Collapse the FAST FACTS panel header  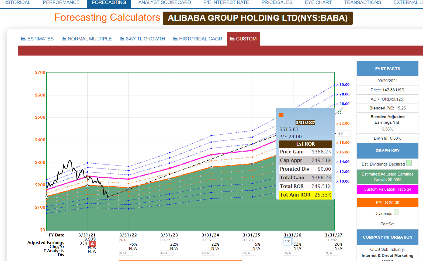click(387, 68)
